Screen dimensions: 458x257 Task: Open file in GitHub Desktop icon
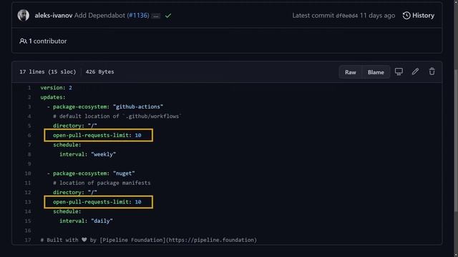pos(399,71)
